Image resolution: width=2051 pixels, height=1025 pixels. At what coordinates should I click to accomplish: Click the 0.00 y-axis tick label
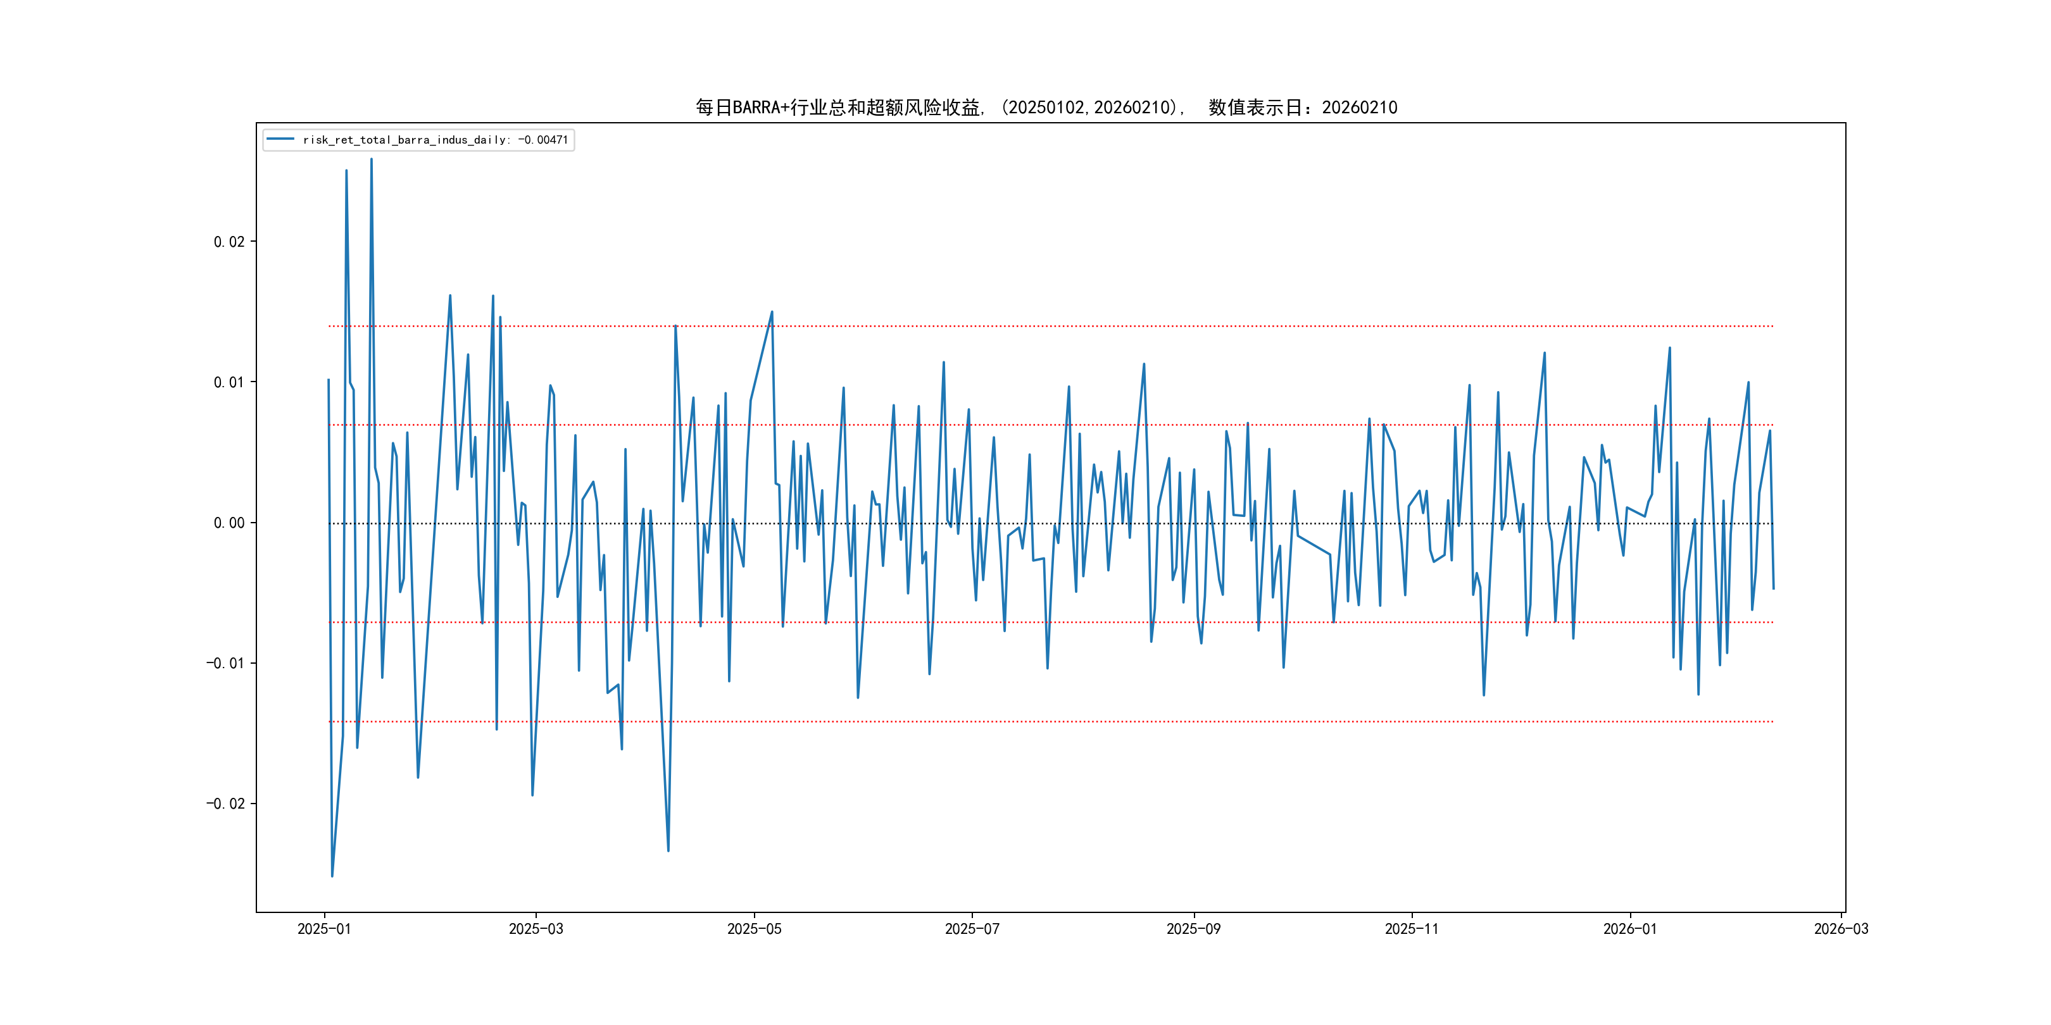(x=229, y=523)
